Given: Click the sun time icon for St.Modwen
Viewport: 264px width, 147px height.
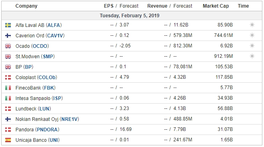Looking at the screenshot, I should [252, 56].
